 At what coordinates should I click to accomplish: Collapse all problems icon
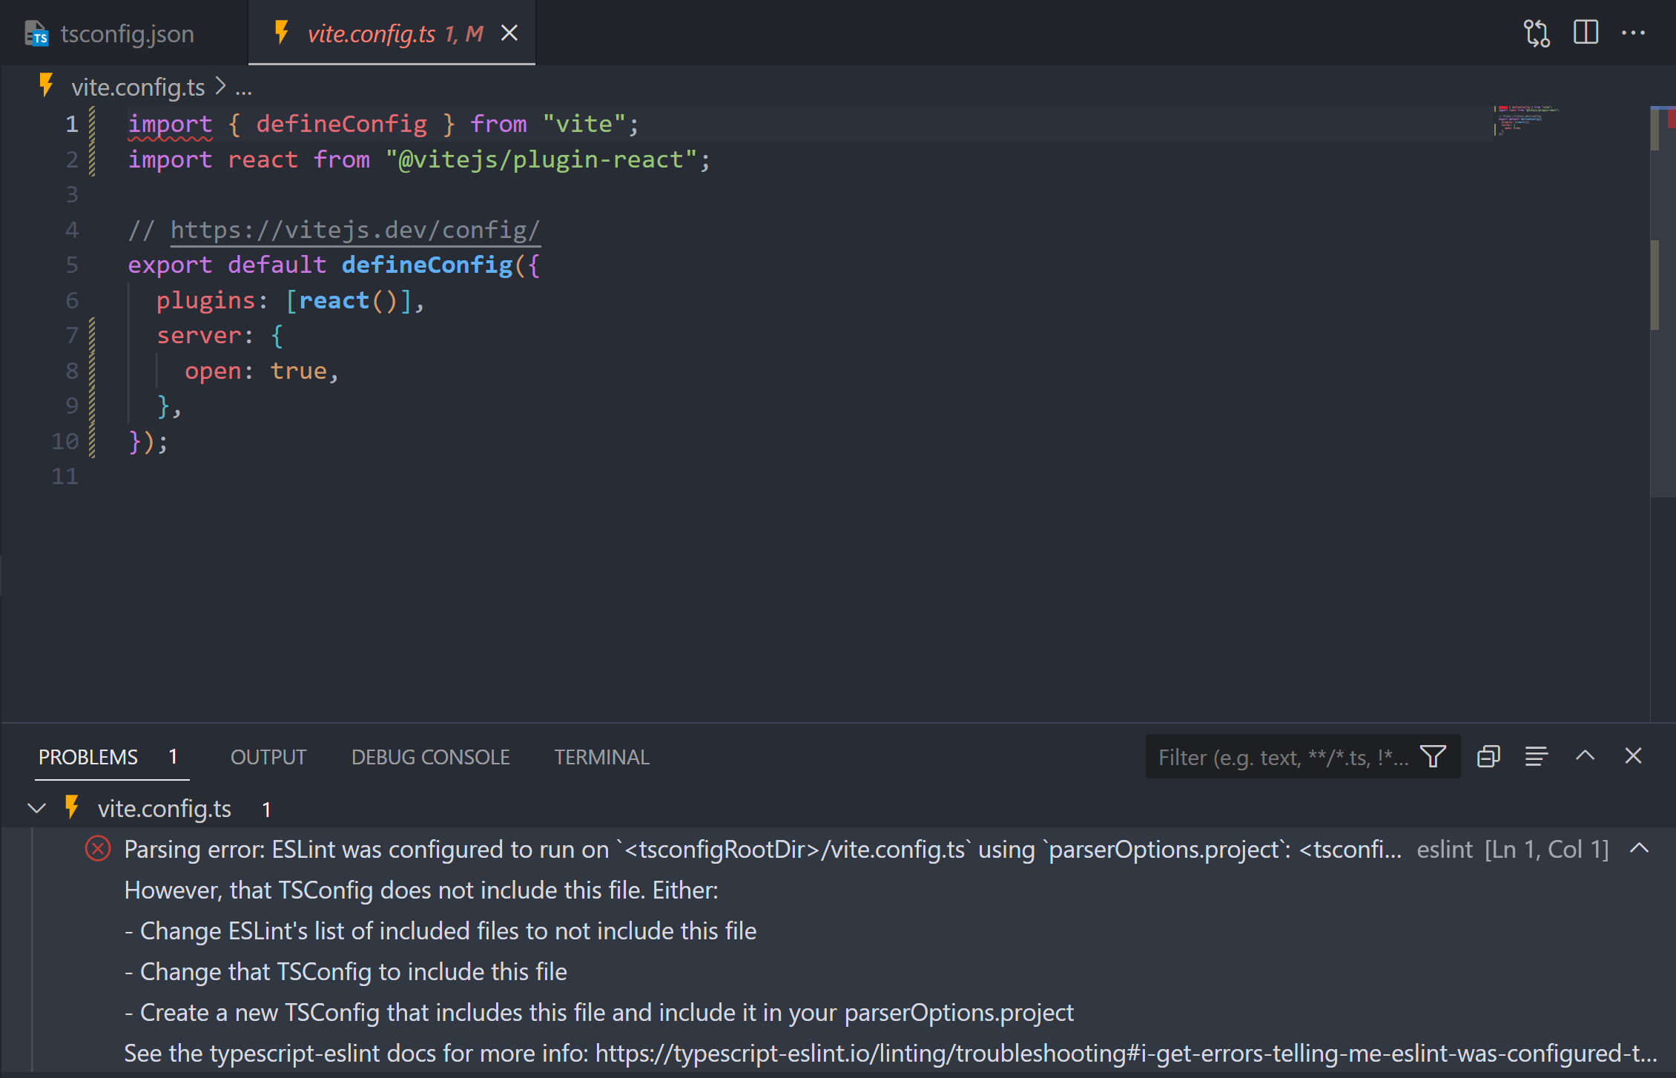tap(1488, 756)
